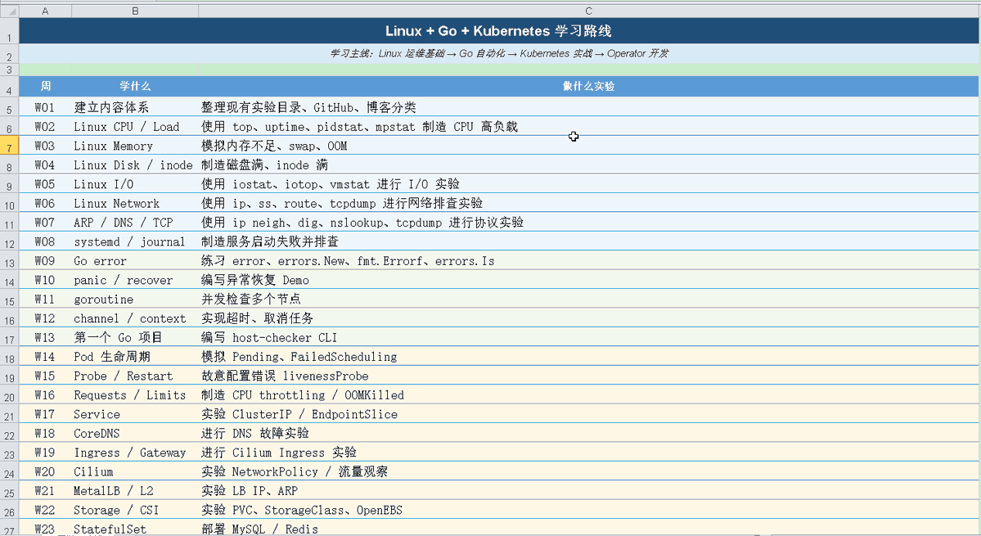Click cell 'Ingress / Gateway'
This screenshot has width=981, height=536.
tap(135, 453)
